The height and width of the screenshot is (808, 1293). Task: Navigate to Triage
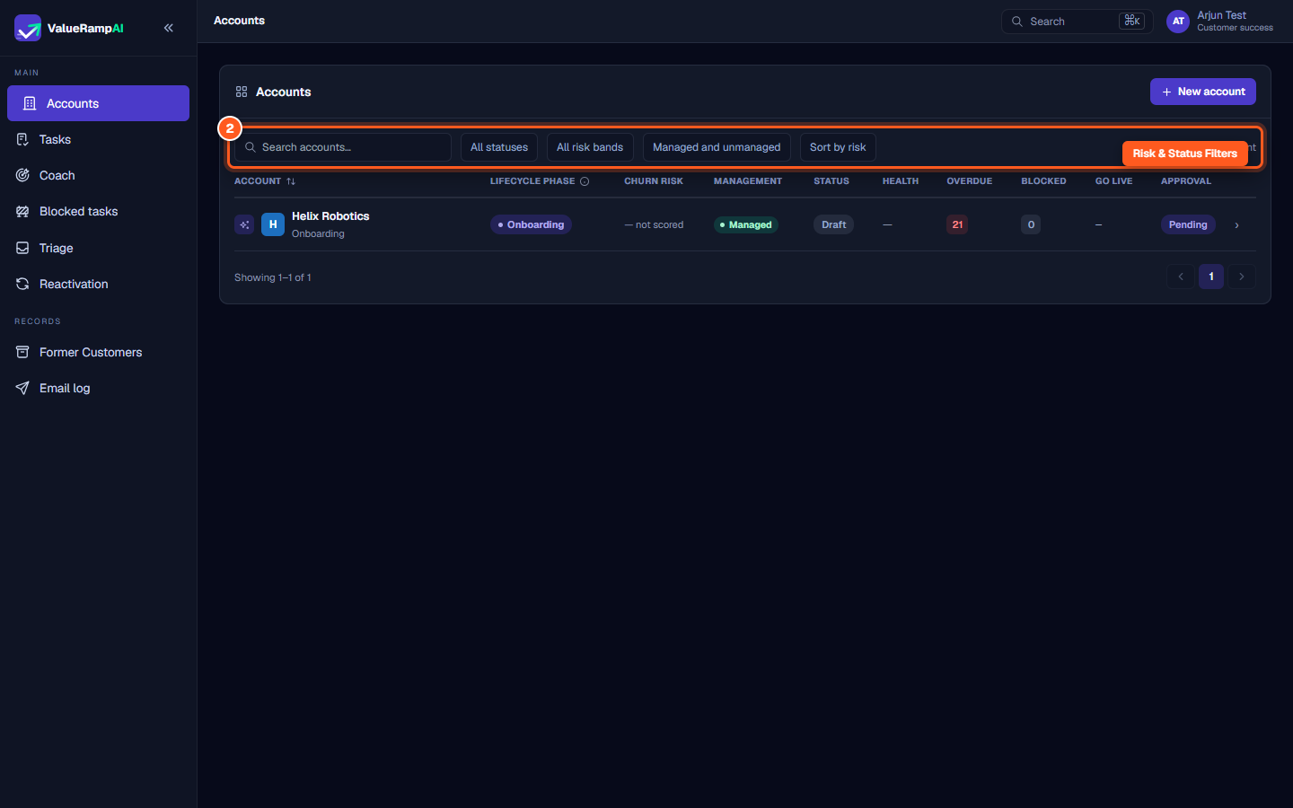(x=98, y=248)
